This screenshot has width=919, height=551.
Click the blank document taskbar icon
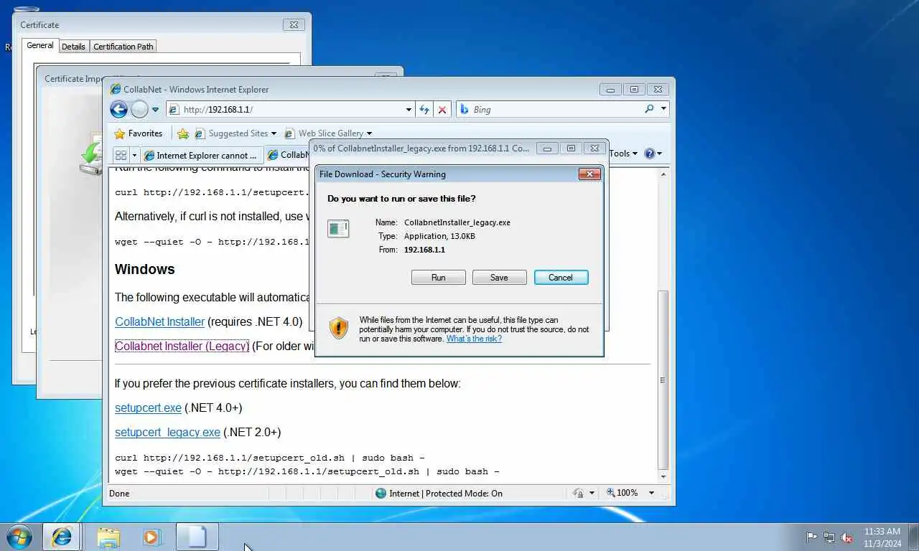tap(197, 537)
